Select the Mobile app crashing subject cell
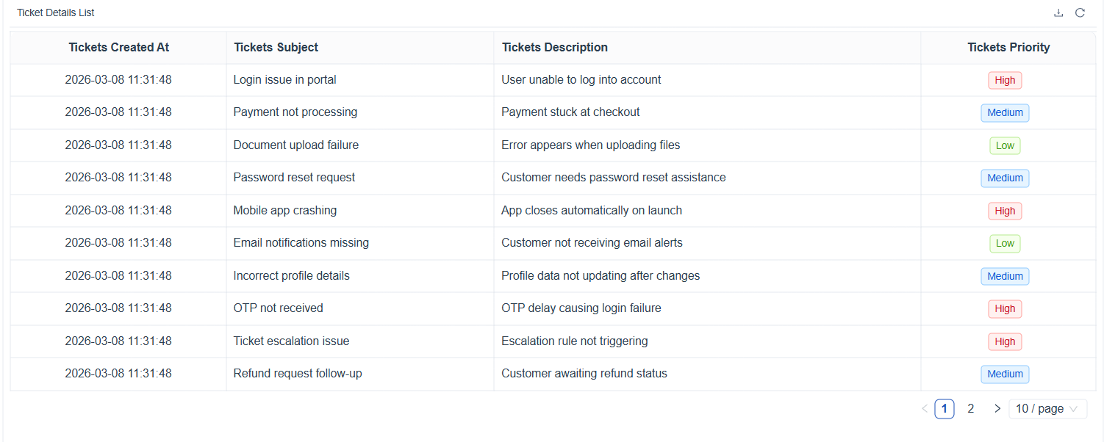1104x442 pixels. coord(284,211)
